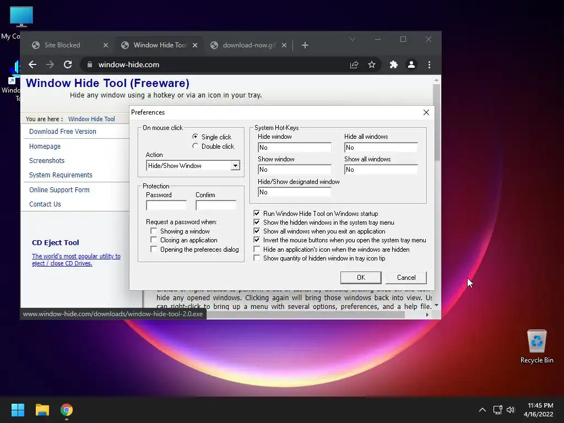Screen dimensions: 564x423
Task: Toggle Show all windows when you exit
Action: [257, 231]
